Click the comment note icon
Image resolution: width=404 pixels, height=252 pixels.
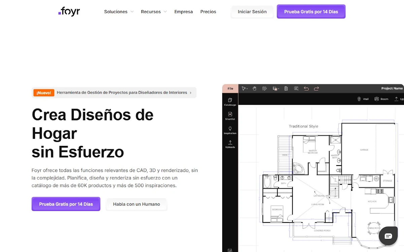(x=296, y=89)
